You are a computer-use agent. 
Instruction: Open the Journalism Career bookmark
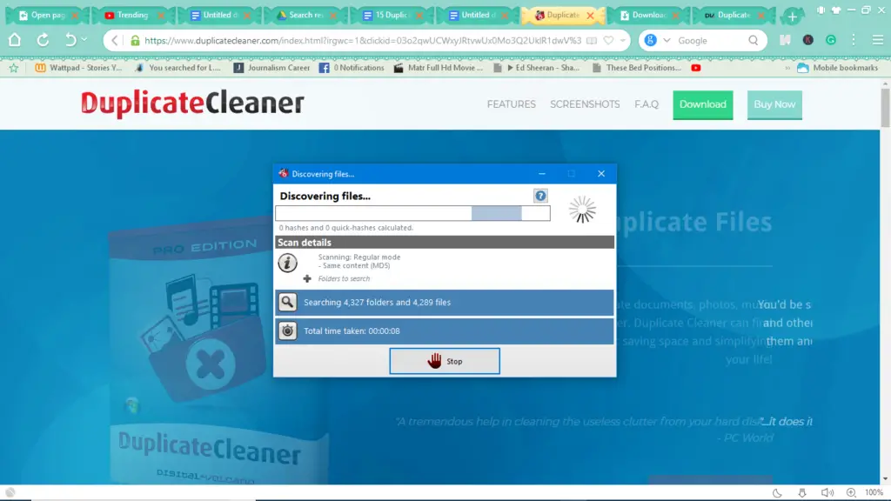[x=271, y=68]
